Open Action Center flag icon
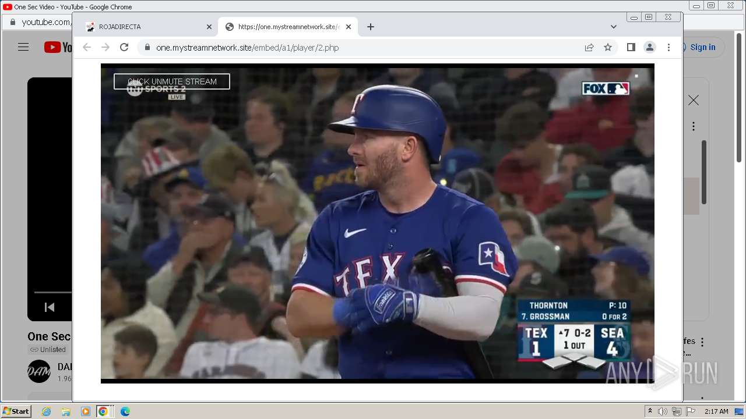746x419 pixels. (691, 411)
